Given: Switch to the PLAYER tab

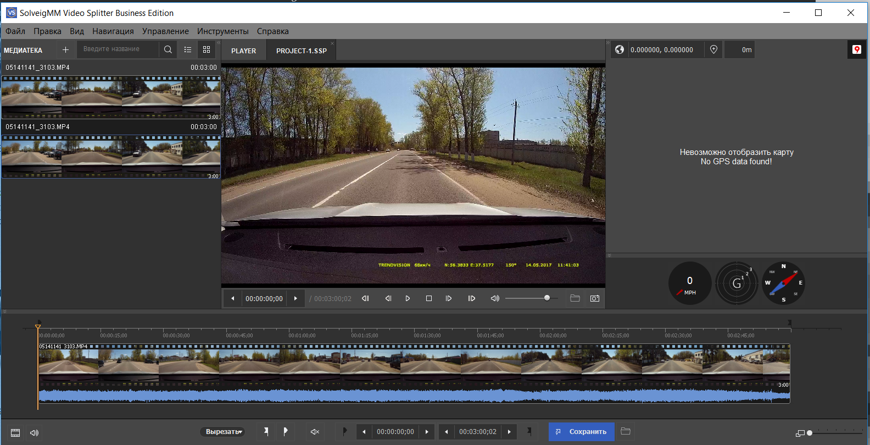Looking at the screenshot, I should pos(243,51).
